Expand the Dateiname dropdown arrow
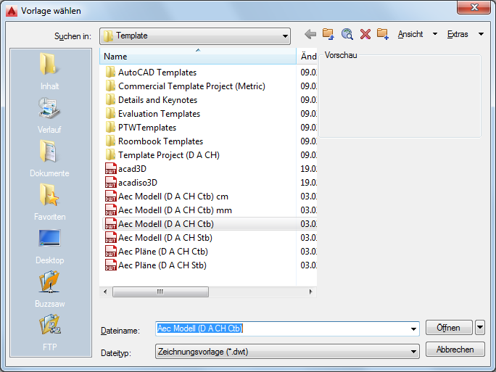The width and height of the screenshot is (496, 372). [x=413, y=329]
